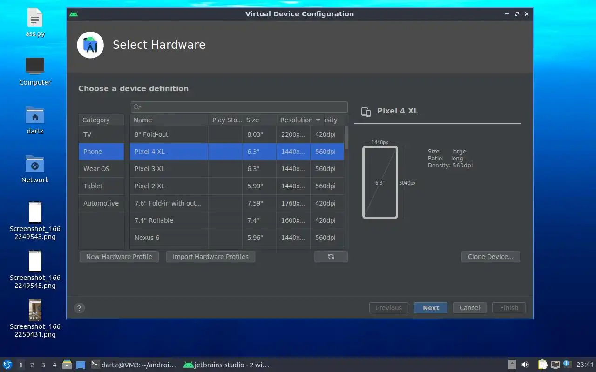Click the volume speaker icon in tray
596x372 pixels.
click(x=525, y=365)
